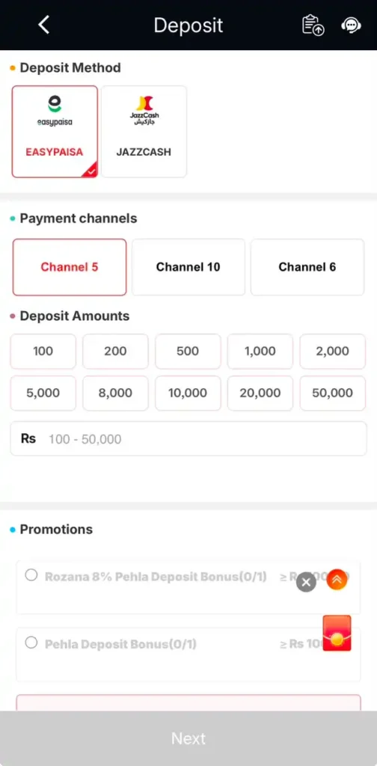Switch to Channel 6

tap(307, 267)
